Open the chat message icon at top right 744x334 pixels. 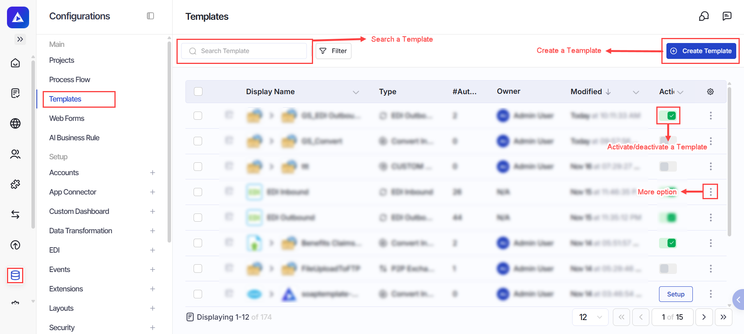[727, 16]
